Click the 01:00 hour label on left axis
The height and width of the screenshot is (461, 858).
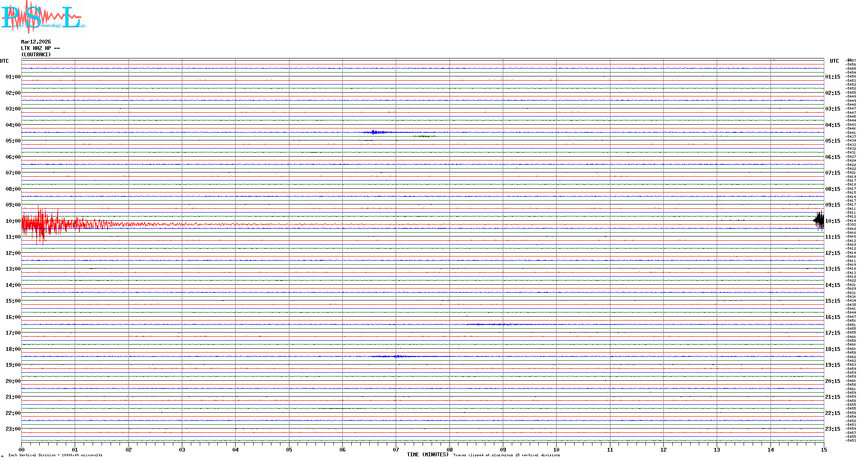tap(13, 77)
